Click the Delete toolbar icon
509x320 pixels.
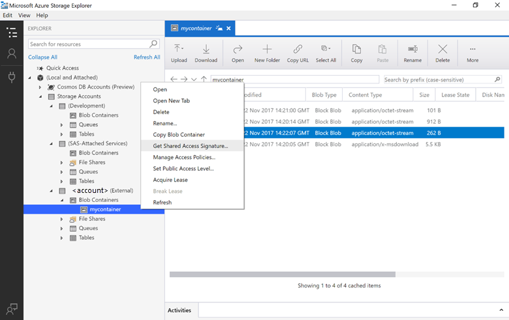click(442, 52)
